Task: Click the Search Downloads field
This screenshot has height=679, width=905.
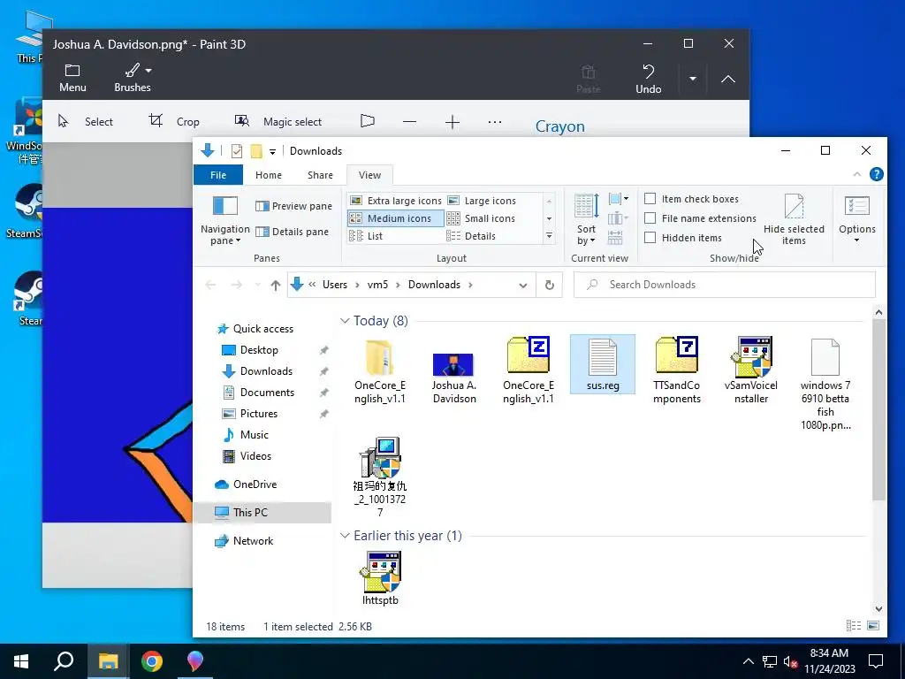Action: point(725,285)
